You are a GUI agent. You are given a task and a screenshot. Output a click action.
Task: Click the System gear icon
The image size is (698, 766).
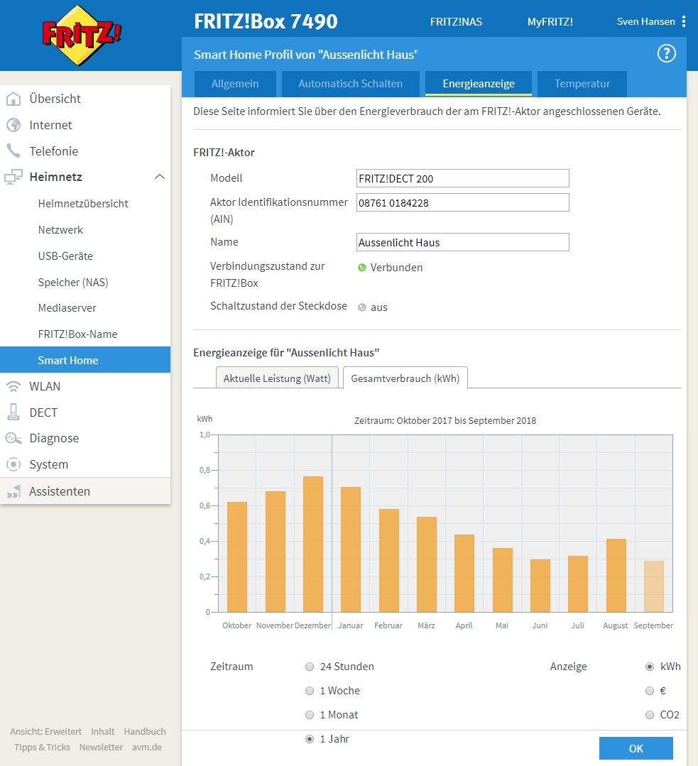13,465
